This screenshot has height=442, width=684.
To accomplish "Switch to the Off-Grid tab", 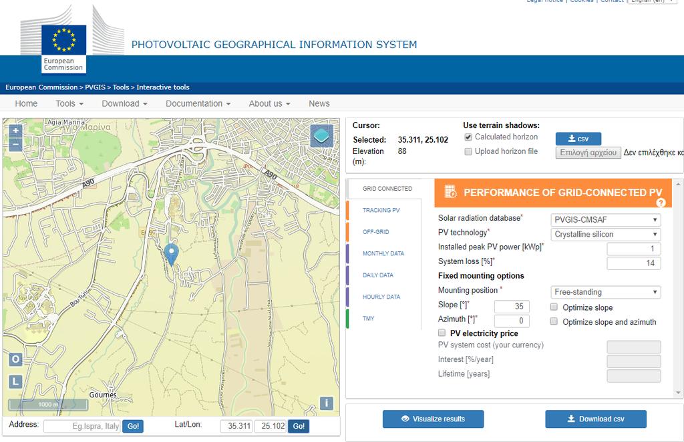I will coord(375,232).
